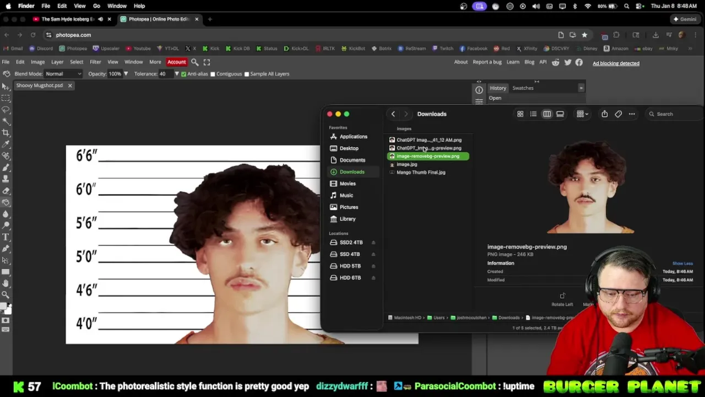The width and height of the screenshot is (705, 397).
Task: Click the Tolerance value field
Action: 165,74
